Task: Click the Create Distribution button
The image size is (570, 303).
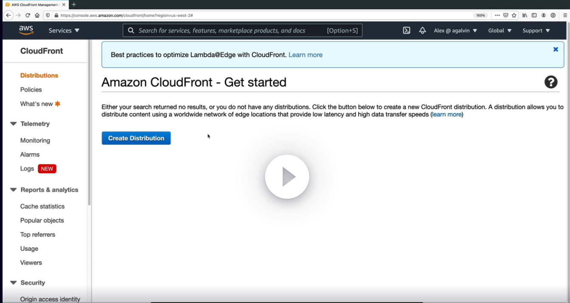Action: point(136,138)
